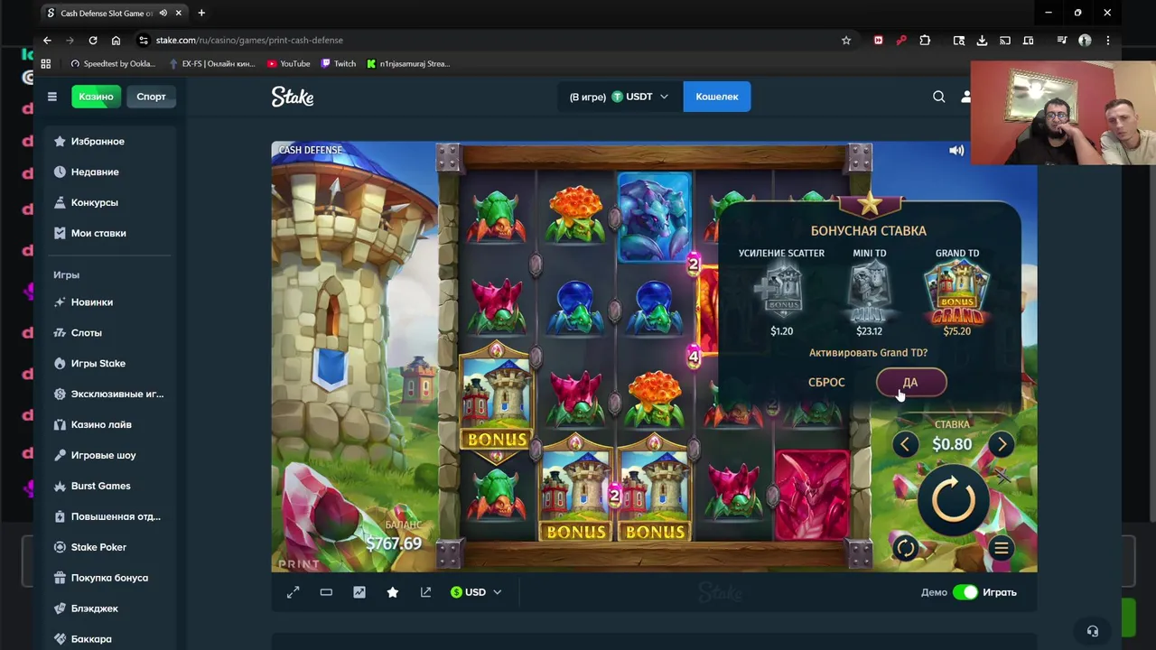Reload the page in browser toolbar
This screenshot has height=650, width=1156.
(x=93, y=40)
